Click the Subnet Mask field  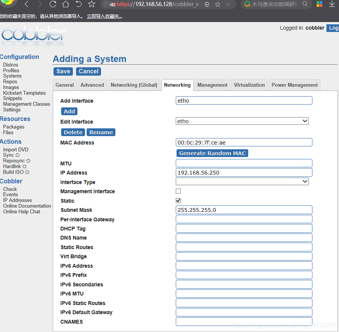tap(244, 210)
